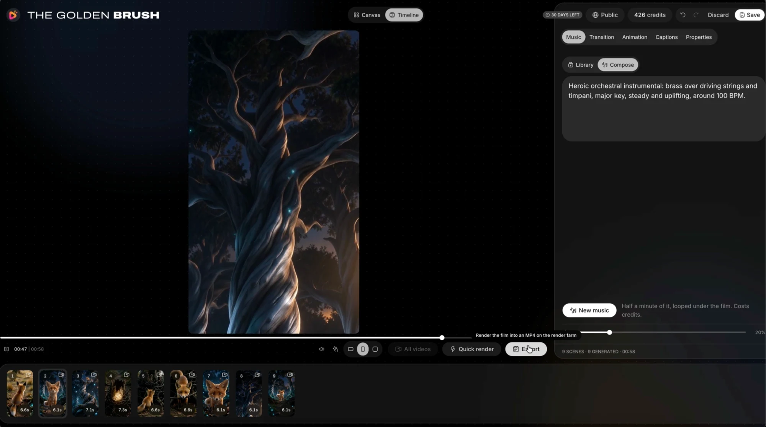Viewport: 766px width, 427px height.
Task: Select the square aspect ratio option
Action: click(x=375, y=349)
